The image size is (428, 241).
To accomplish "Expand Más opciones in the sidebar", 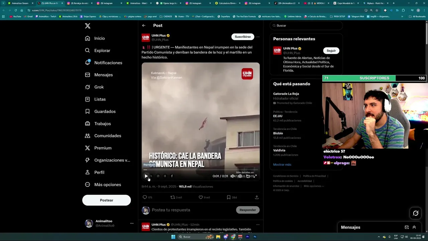I will [103, 185].
